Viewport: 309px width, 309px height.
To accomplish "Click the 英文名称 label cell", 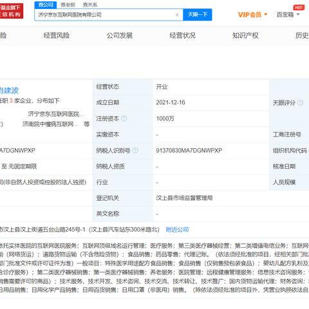I will pos(123,214).
